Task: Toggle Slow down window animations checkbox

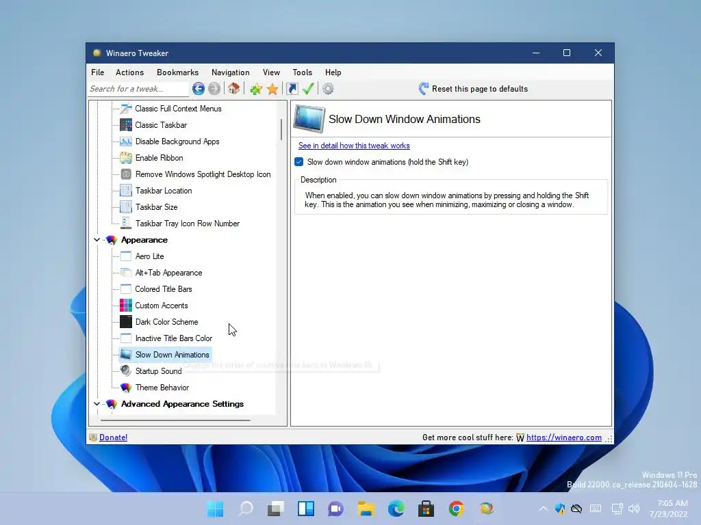Action: click(x=299, y=161)
